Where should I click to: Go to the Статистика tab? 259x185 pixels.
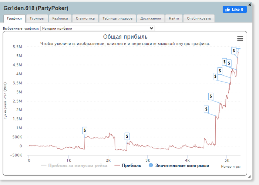click(85, 18)
